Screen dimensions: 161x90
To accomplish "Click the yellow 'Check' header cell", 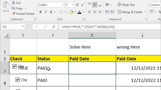I will click(x=23, y=59).
